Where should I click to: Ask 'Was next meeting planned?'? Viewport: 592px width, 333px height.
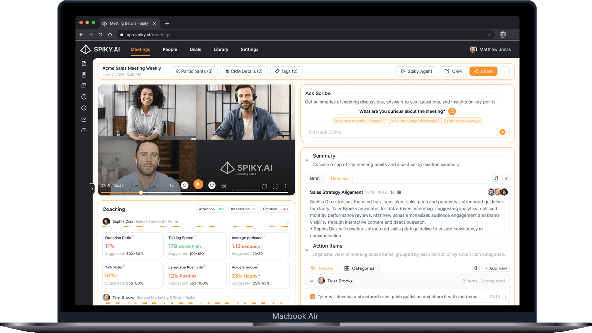pyautogui.click(x=359, y=121)
